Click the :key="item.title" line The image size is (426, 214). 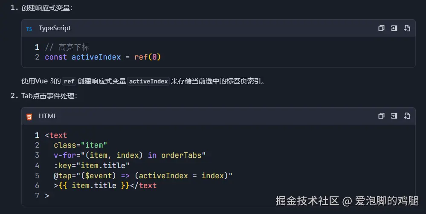[x=91, y=165]
